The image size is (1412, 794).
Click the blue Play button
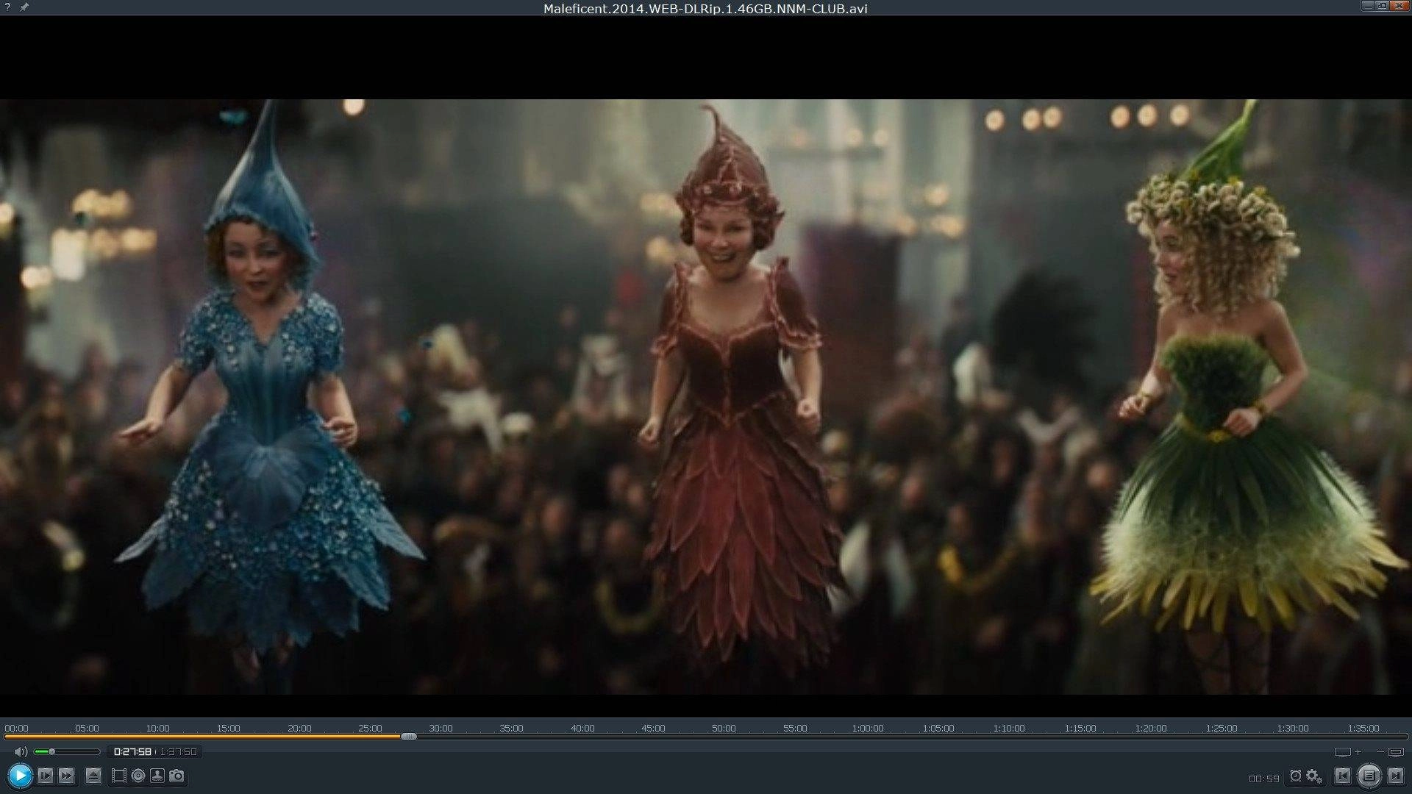(20, 775)
